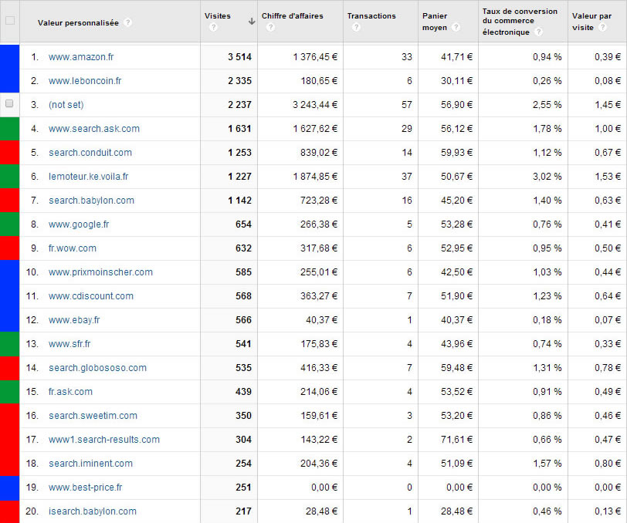
Task: Open www.leboncoin.fr link
Action: click(x=85, y=81)
